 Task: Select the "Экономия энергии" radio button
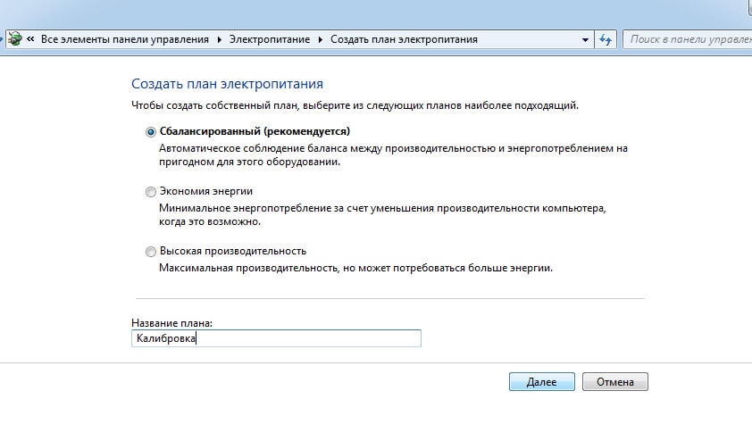tap(150, 191)
